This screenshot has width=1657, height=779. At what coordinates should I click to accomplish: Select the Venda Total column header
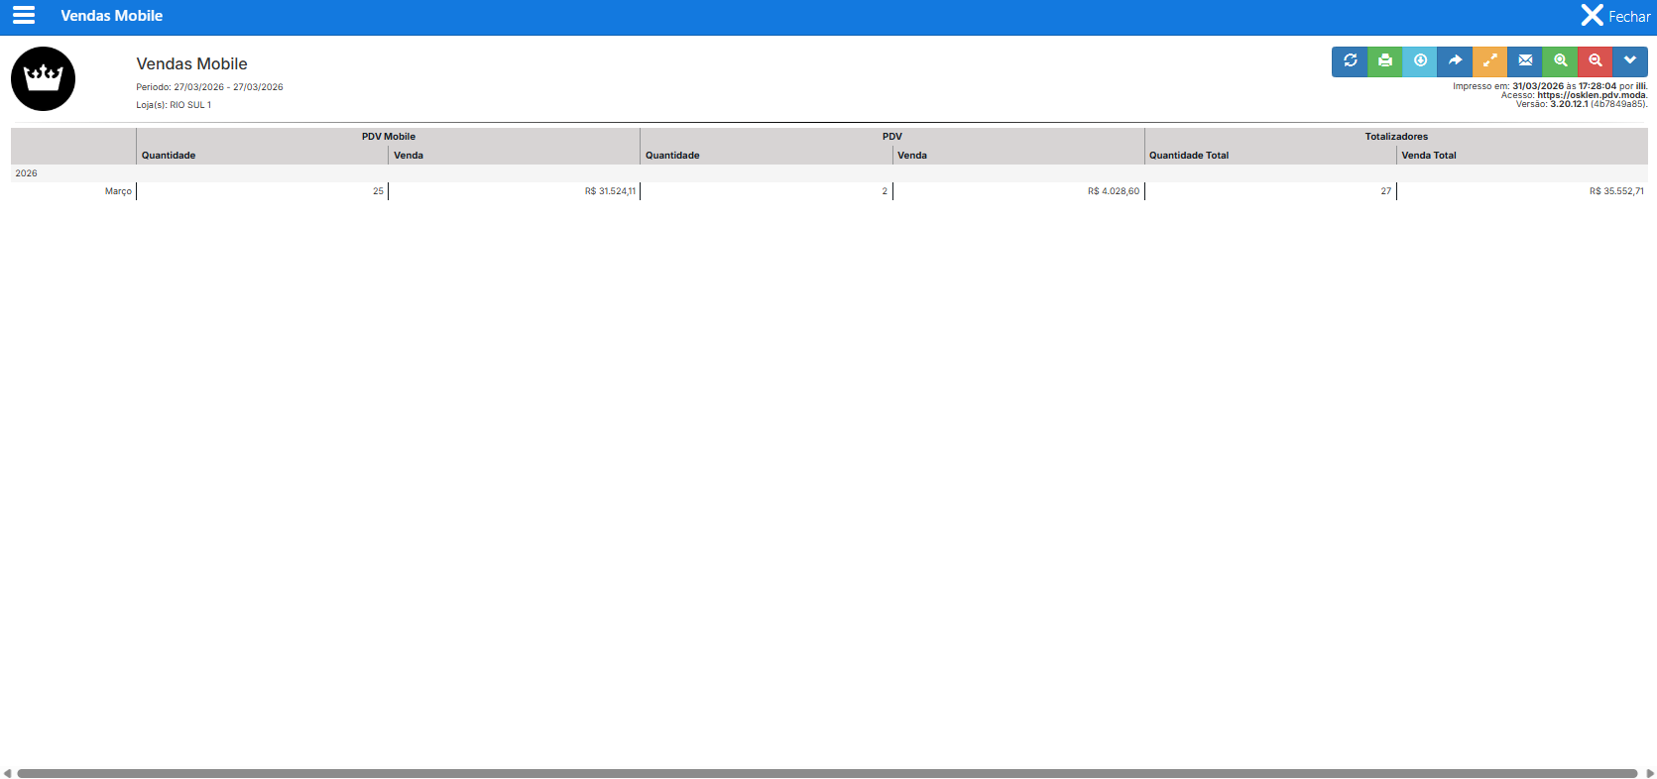coord(1428,156)
